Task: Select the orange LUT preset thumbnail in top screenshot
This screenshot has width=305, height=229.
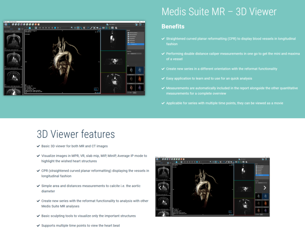Action: 139,79
